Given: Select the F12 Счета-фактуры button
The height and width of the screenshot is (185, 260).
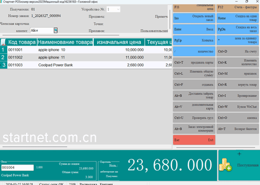Looking at the screenshot, I should click(237, 7).
